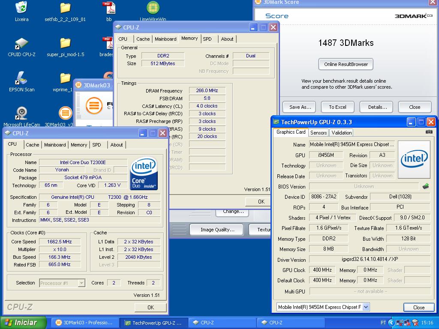Viewport: 439px width, 329px height.
Task: Click the Driver Version field in GPU-Z
Action: coord(370,259)
